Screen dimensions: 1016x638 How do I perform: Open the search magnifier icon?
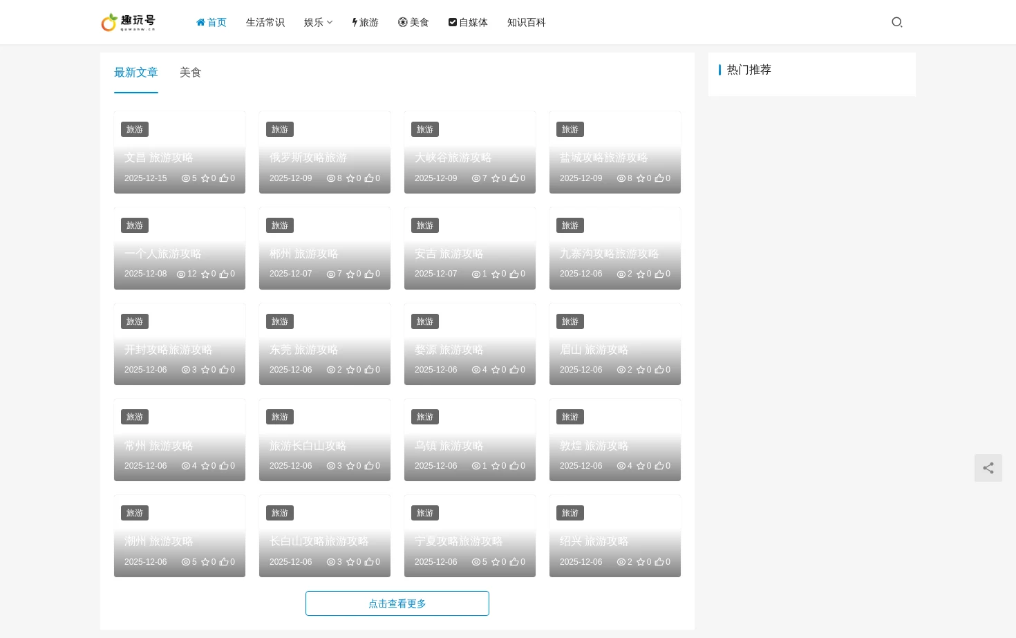897,22
